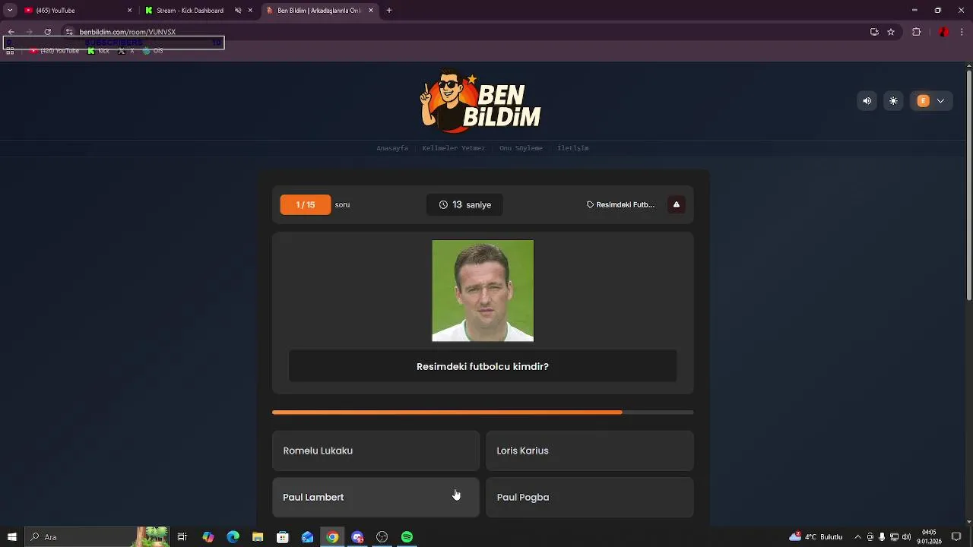Image resolution: width=973 pixels, height=547 pixels.
Task: Open Microsoft Store from taskbar
Action: pyautogui.click(x=283, y=537)
